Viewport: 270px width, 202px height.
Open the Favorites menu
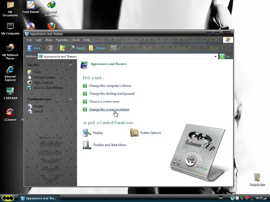click(x=62, y=40)
